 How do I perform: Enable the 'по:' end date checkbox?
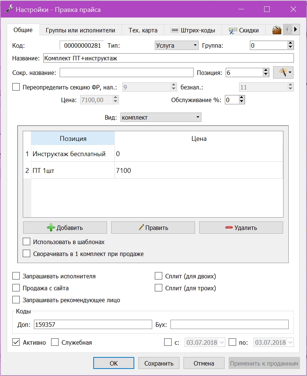tap(232, 342)
